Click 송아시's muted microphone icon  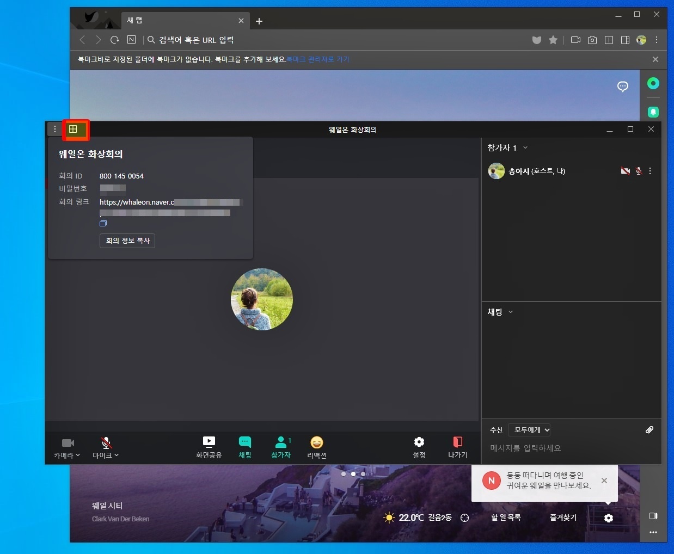pos(639,171)
